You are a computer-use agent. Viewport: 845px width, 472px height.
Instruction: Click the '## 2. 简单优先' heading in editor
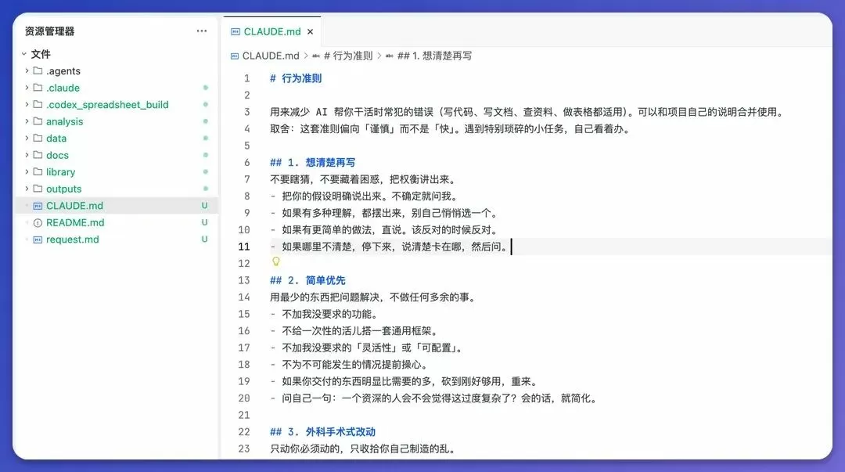[307, 280]
